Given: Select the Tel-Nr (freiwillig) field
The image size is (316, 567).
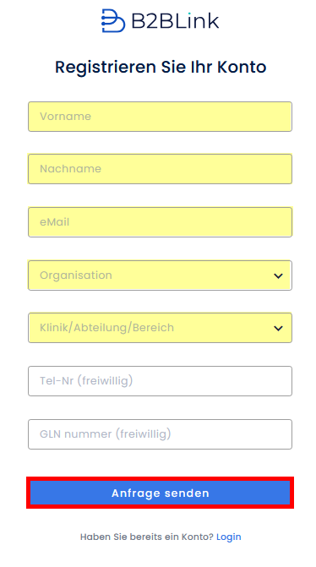Looking at the screenshot, I should pos(160,381).
